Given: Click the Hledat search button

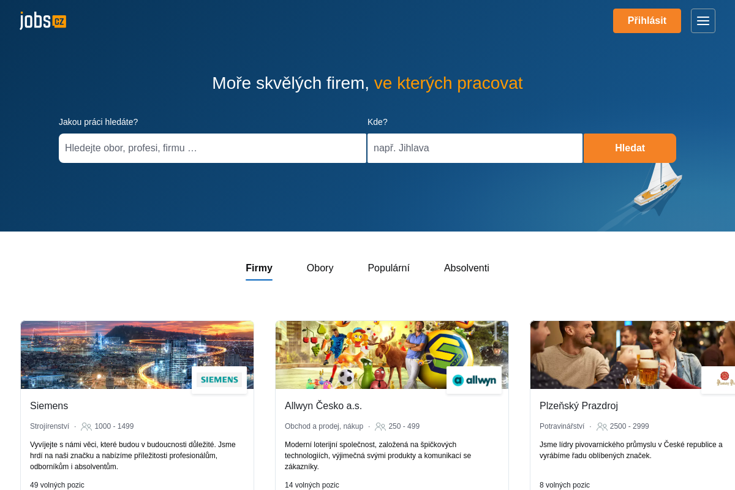Looking at the screenshot, I should 630,148.
